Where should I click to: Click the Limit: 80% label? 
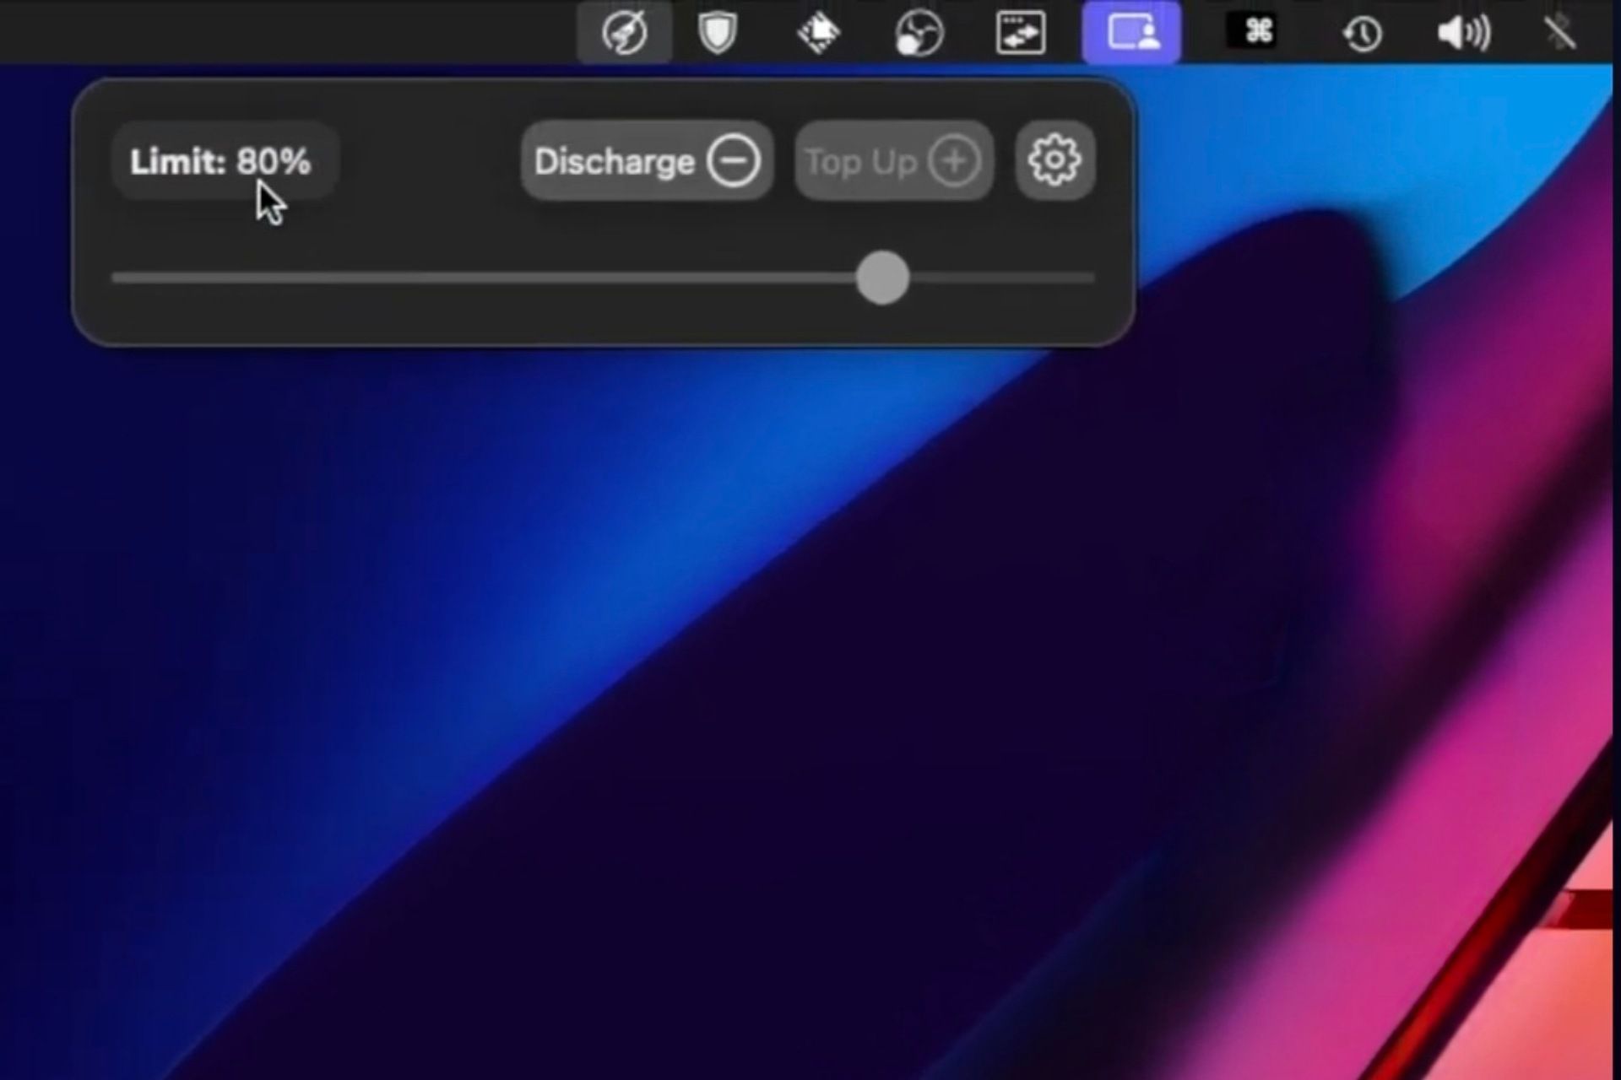[220, 161]
